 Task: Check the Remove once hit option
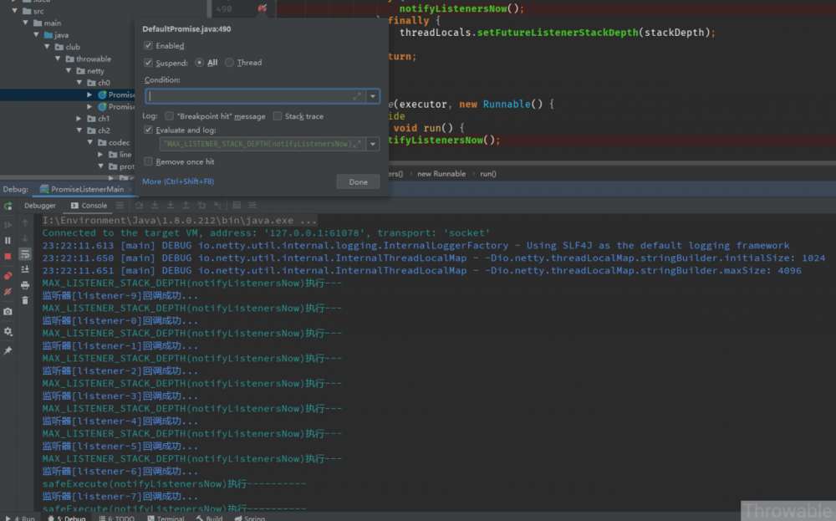(x=149, y=161)
